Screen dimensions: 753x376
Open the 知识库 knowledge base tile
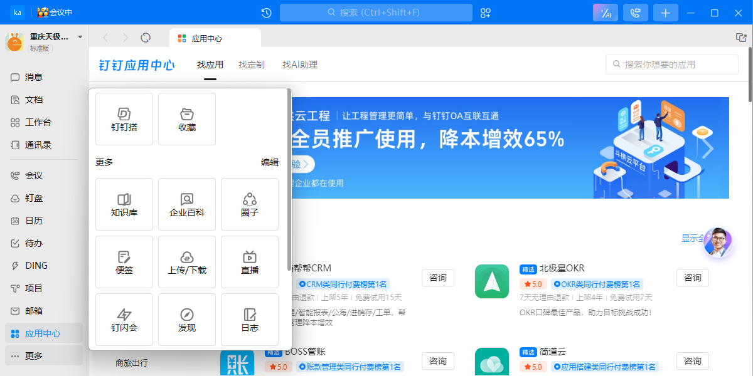pos(124,204)
